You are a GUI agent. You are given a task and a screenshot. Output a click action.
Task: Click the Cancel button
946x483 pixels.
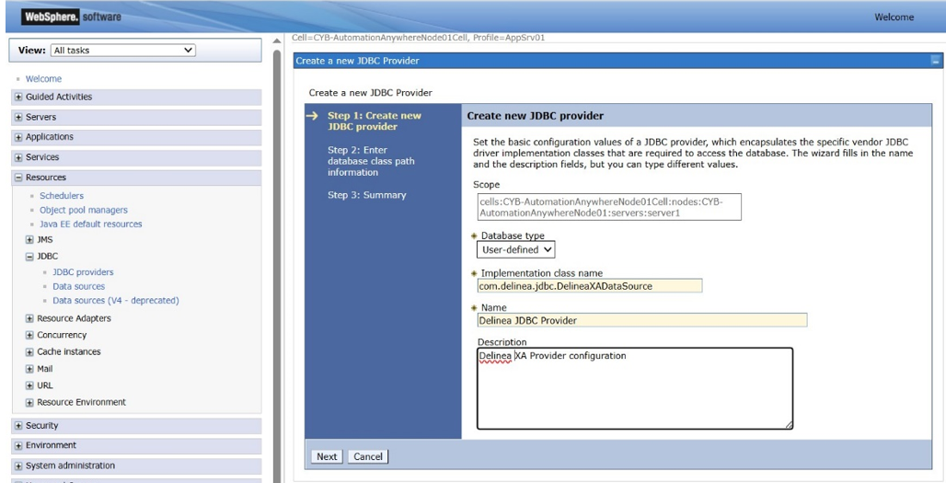[x=368, y=456]
